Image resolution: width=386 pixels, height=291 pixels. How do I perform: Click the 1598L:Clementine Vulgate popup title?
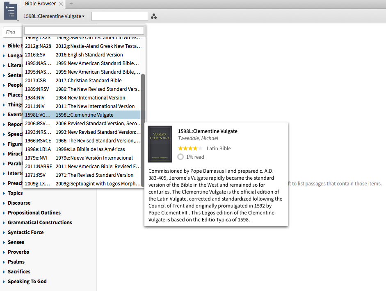208,131
